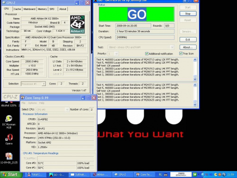Click the Core Temp title bar icon
237x178 pixels.
tap(23, 98)
